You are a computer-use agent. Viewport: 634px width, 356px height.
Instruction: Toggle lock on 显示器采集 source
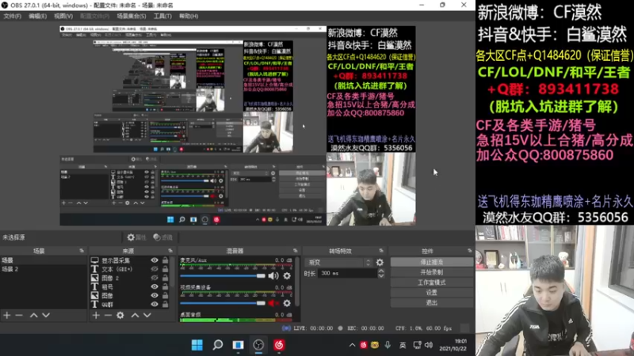click(165, 260)
